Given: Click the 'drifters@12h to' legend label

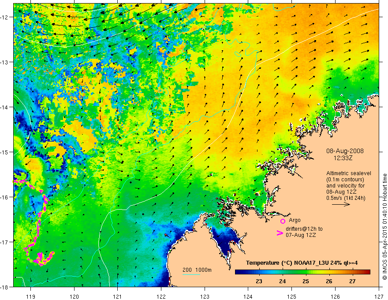Looking at the screenshot, I should pyautogui.click(x=304, y=229).
